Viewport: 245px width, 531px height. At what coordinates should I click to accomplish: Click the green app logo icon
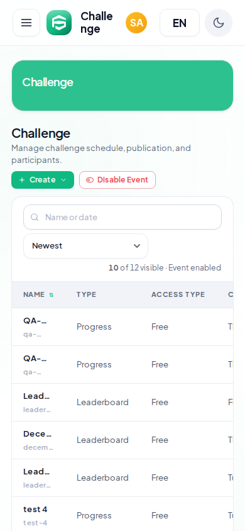pyautogui.click(x=59, y=23)
